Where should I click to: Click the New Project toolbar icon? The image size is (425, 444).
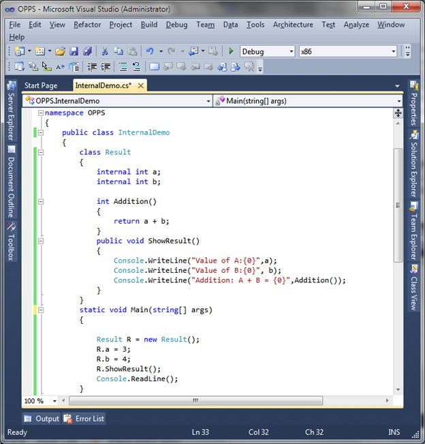pos(20,51)
